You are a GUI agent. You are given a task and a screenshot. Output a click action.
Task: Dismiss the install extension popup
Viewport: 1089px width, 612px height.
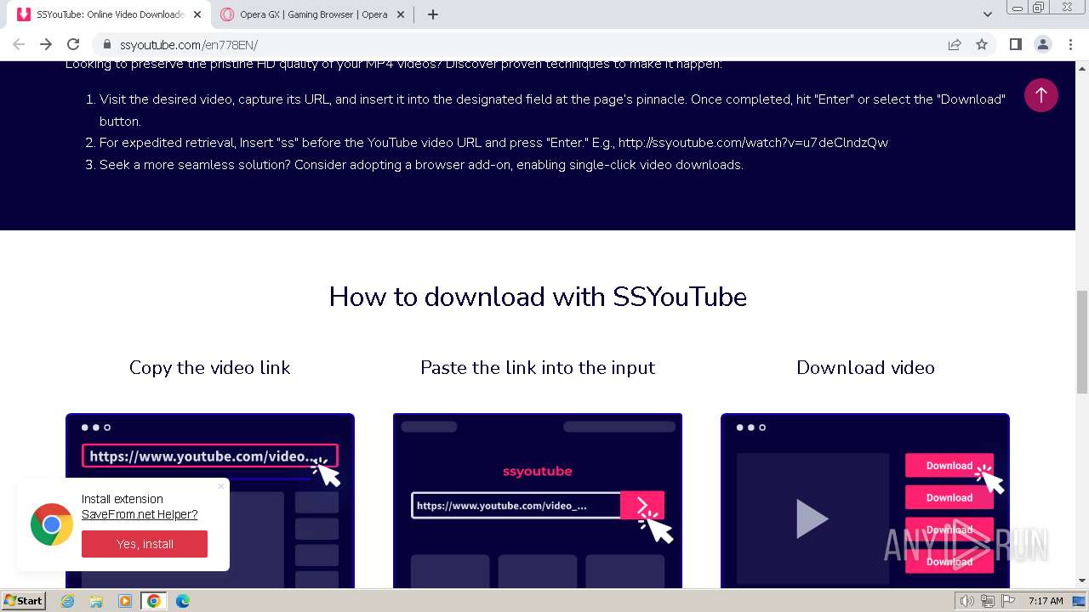(221, 486)
